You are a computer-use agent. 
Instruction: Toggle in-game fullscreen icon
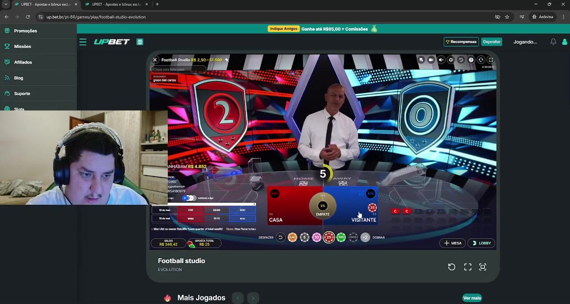491,60
